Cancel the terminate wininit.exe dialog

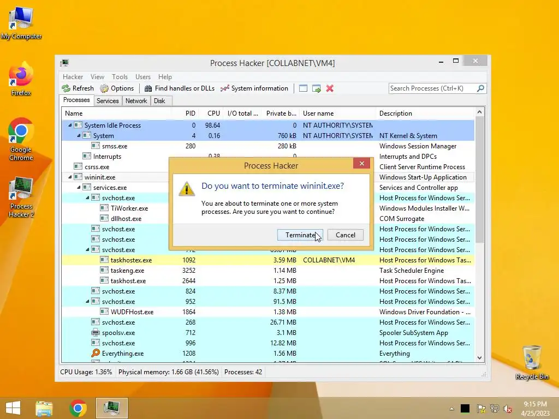pyautogui.click(x=345, y=235)
